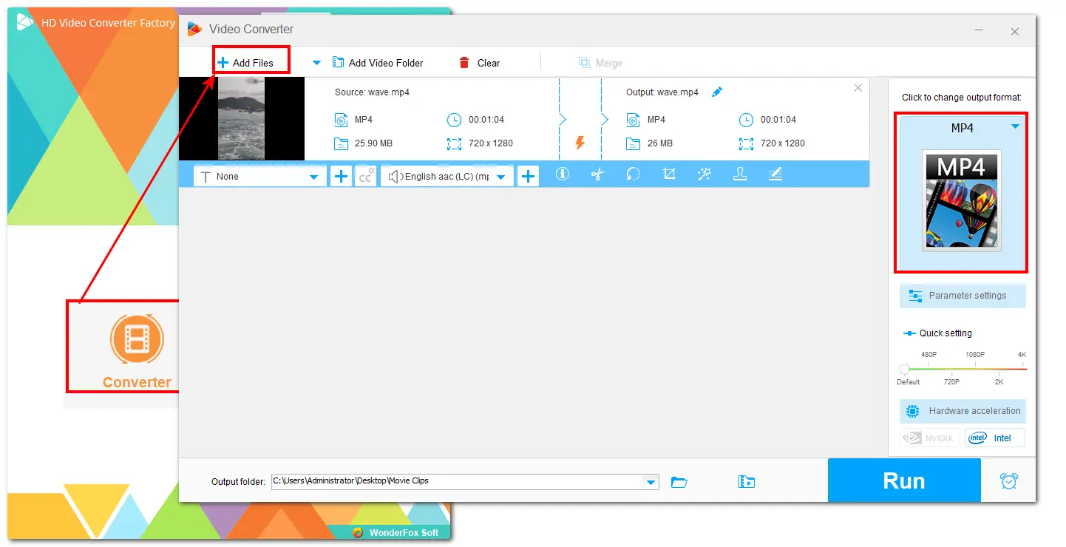Open the rotate tool
The height and width of the screenshot is (547, 1066).
(x=634, y=174)
